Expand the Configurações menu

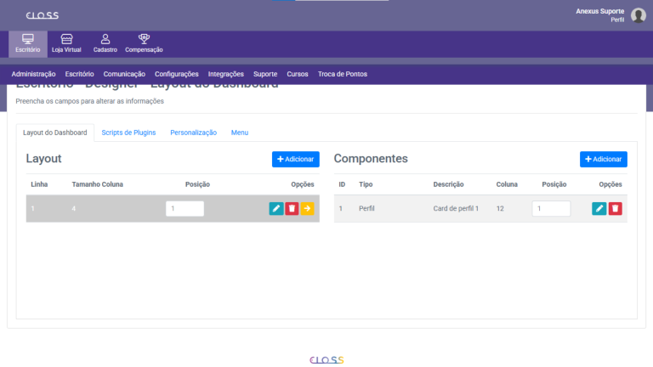177,74
